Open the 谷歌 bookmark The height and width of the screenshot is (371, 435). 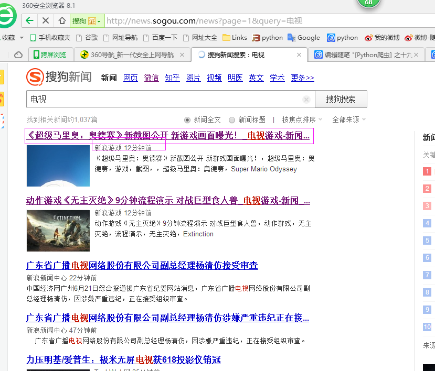click(87, 38)
